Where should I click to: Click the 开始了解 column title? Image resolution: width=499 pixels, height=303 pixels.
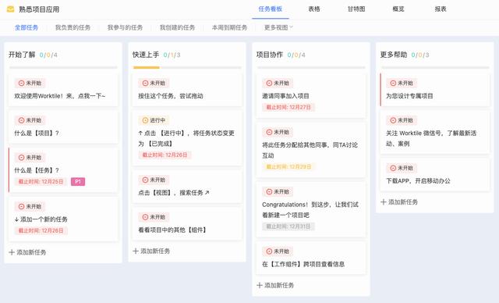(22, 55)
